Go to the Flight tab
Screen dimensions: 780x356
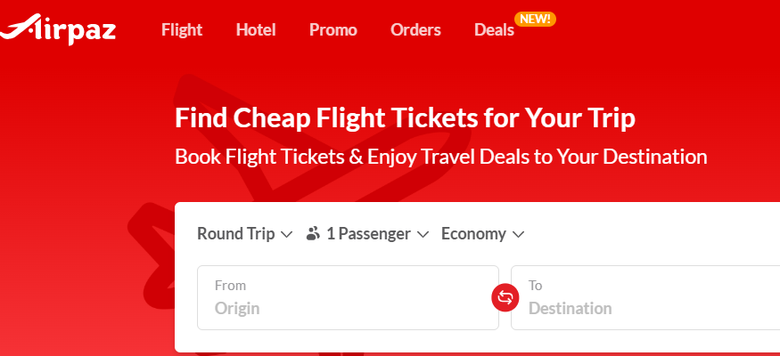pos(182,30)
